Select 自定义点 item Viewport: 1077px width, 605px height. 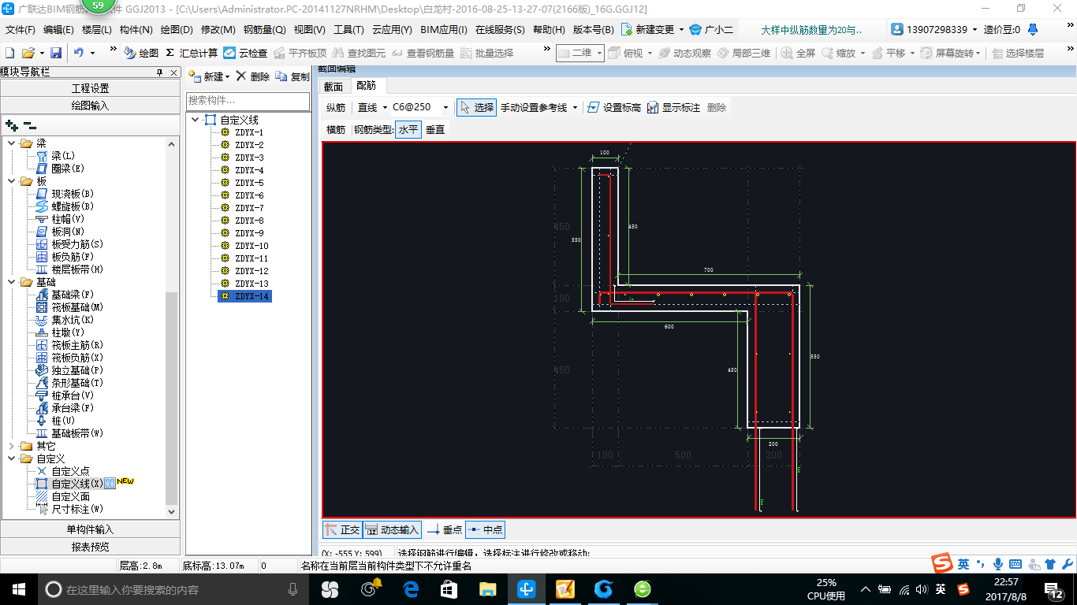[x=62, y=471]
